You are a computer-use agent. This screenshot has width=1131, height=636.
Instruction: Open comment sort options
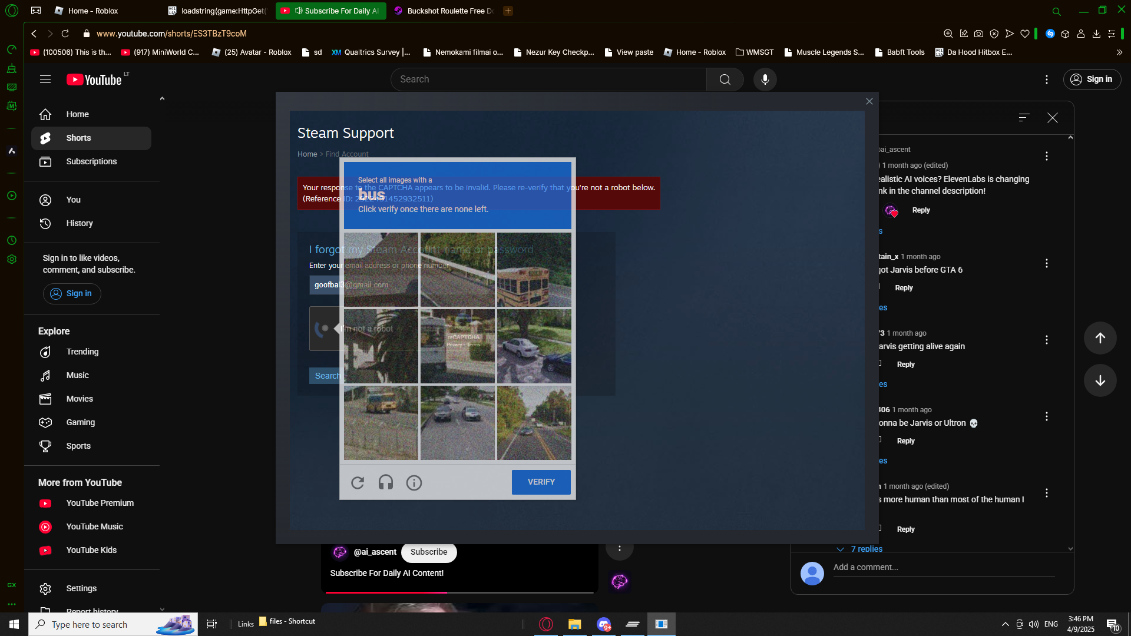[1024, 118]
